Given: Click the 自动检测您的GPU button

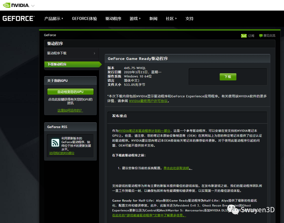Looking at the screenshot, I should click(x=70, y=92).
